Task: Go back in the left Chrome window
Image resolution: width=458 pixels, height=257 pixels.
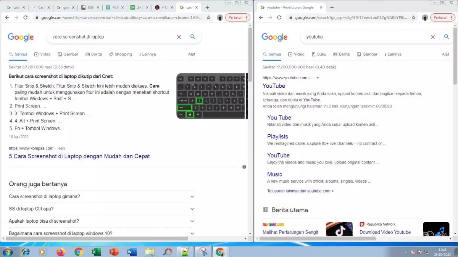Action: point(7,18)
